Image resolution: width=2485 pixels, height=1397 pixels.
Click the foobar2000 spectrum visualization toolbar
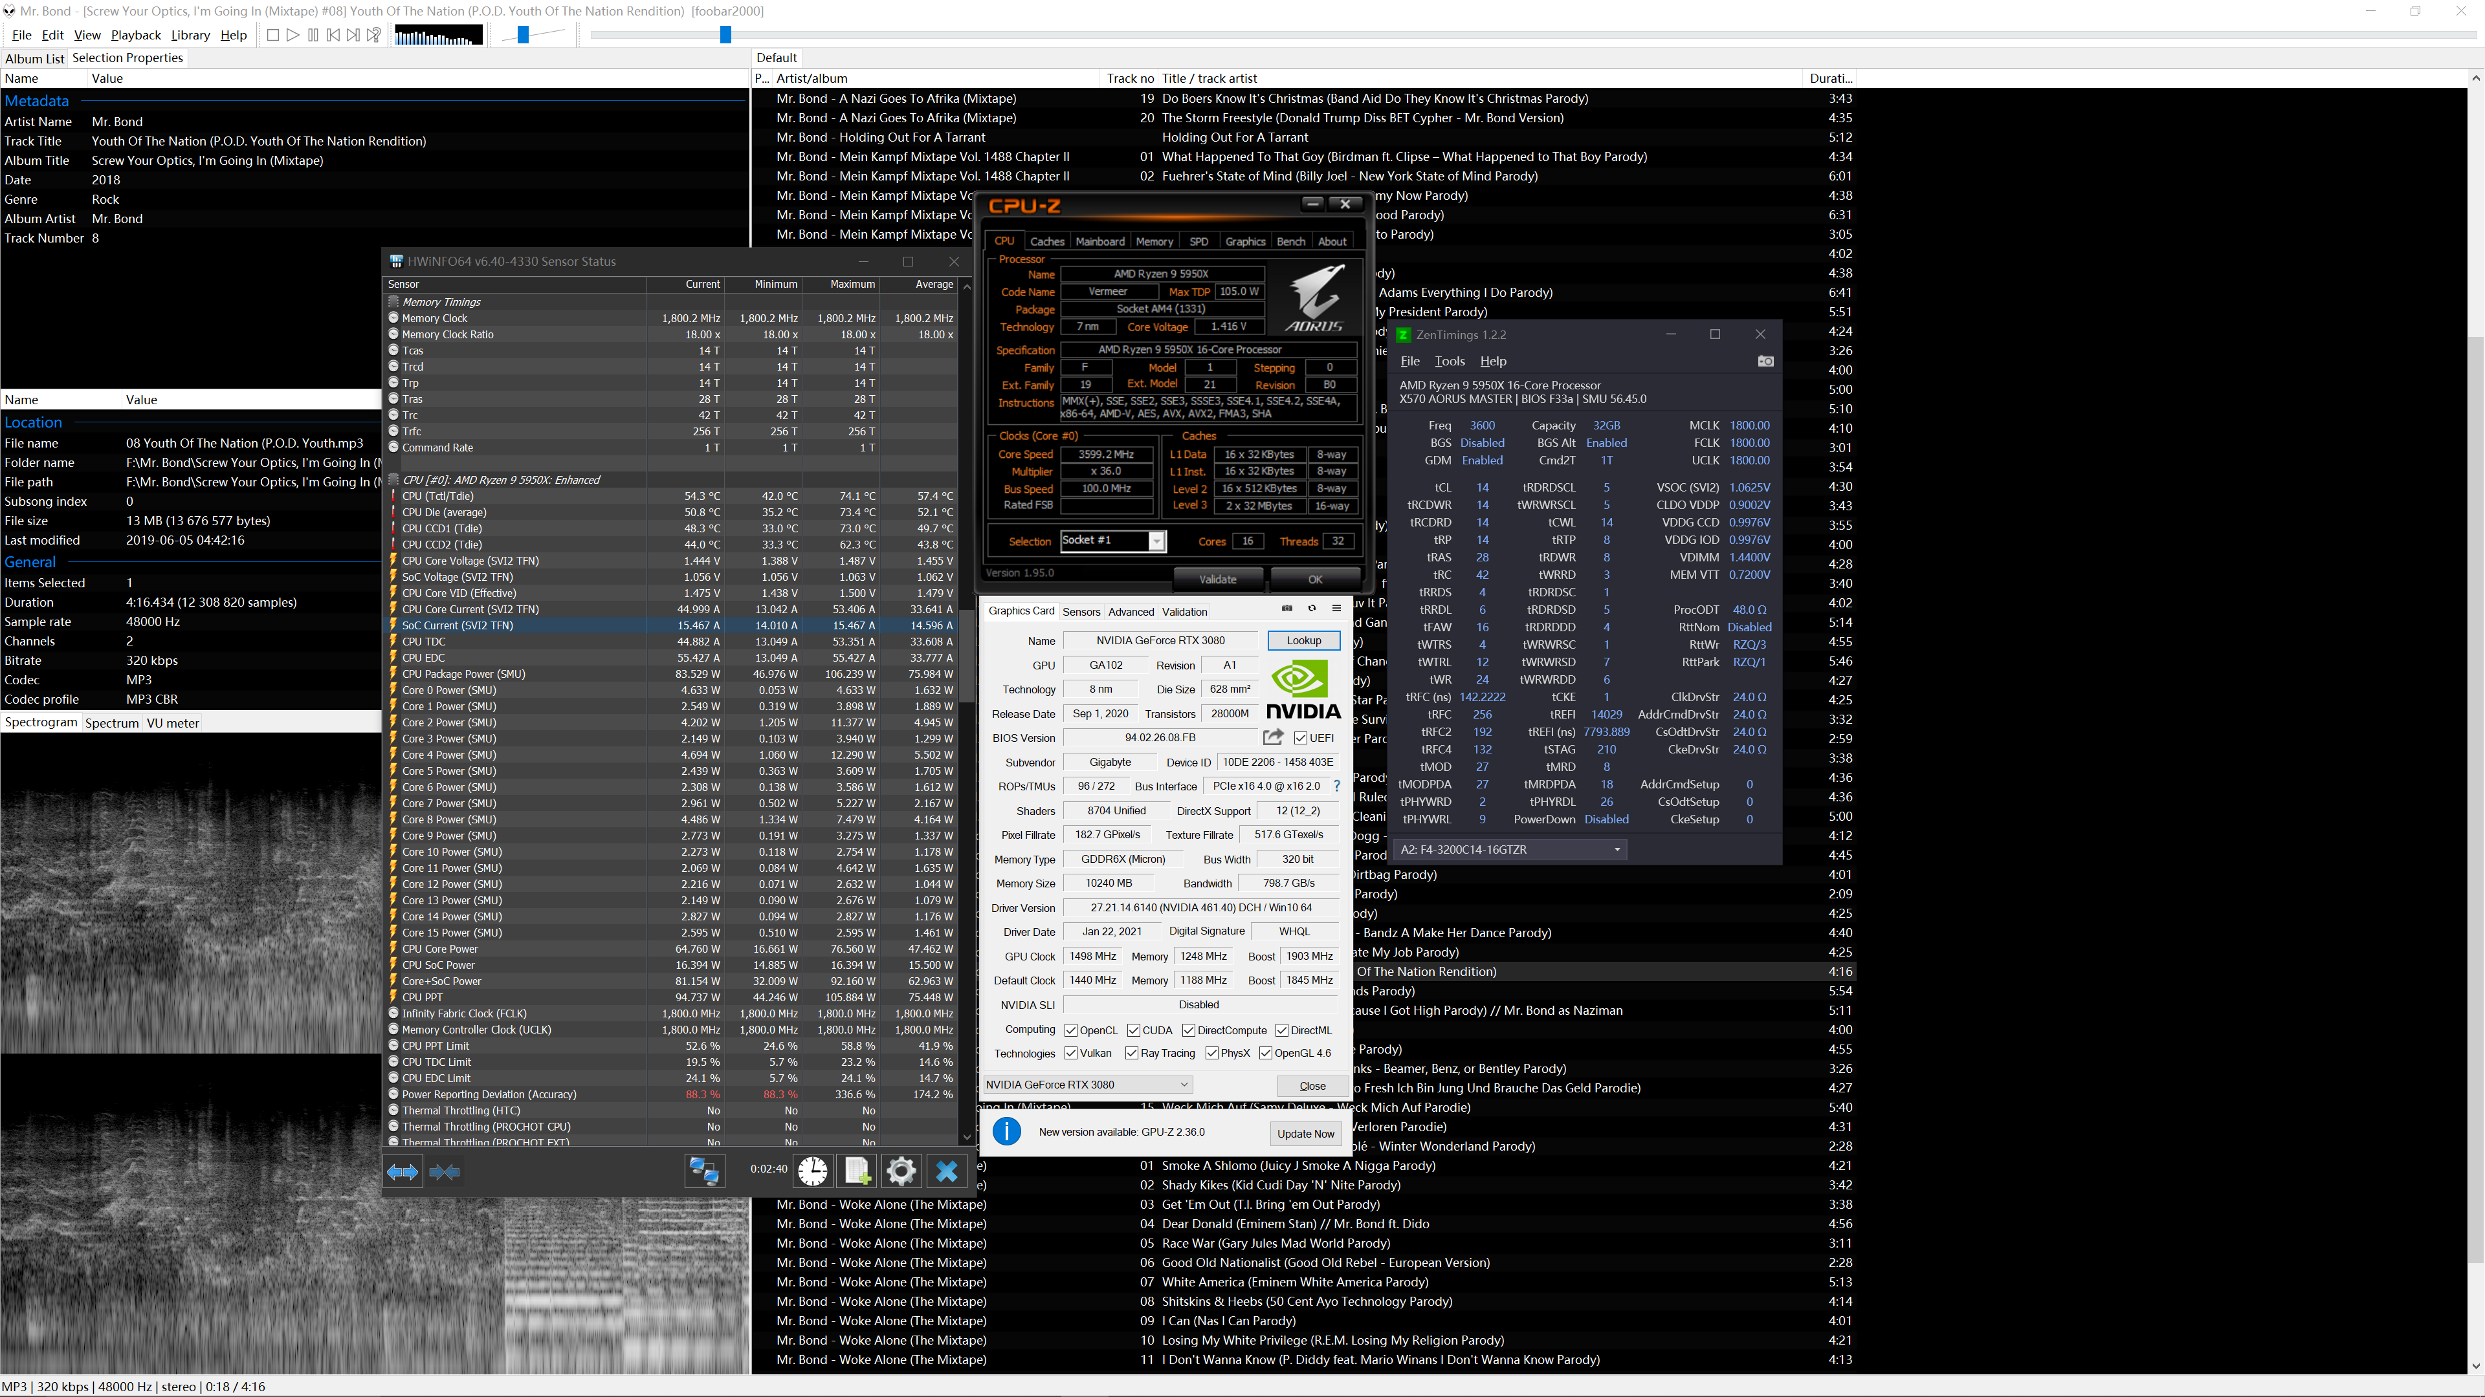438,36
